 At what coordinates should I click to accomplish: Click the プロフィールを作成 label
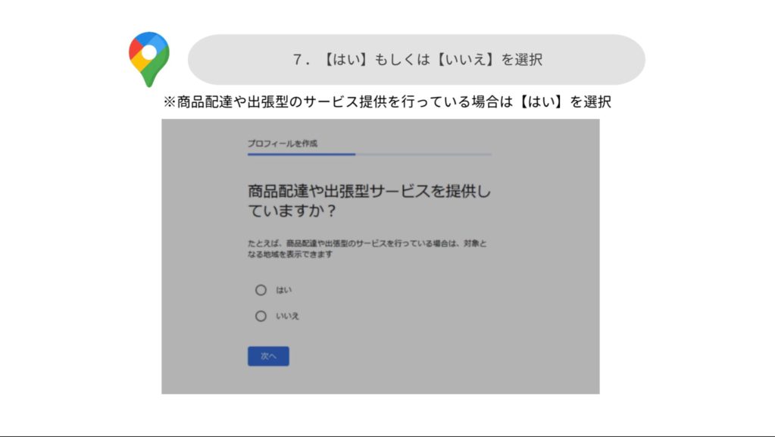(x=283, y=143)
